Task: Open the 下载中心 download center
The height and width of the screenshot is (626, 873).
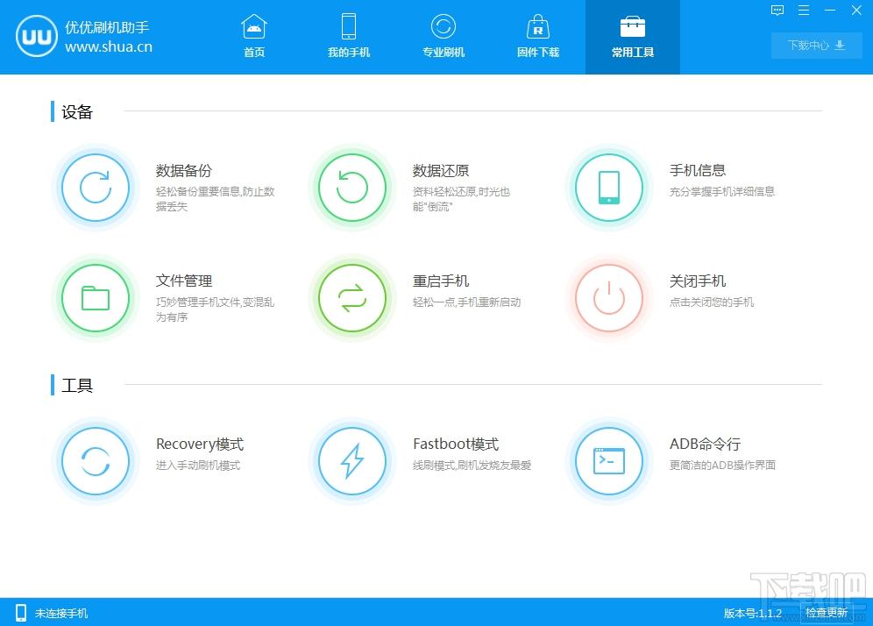Action: coord(816,45)
